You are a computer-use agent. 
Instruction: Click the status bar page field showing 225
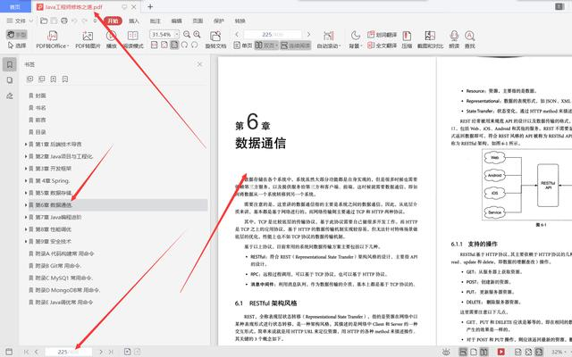point(69,352)
